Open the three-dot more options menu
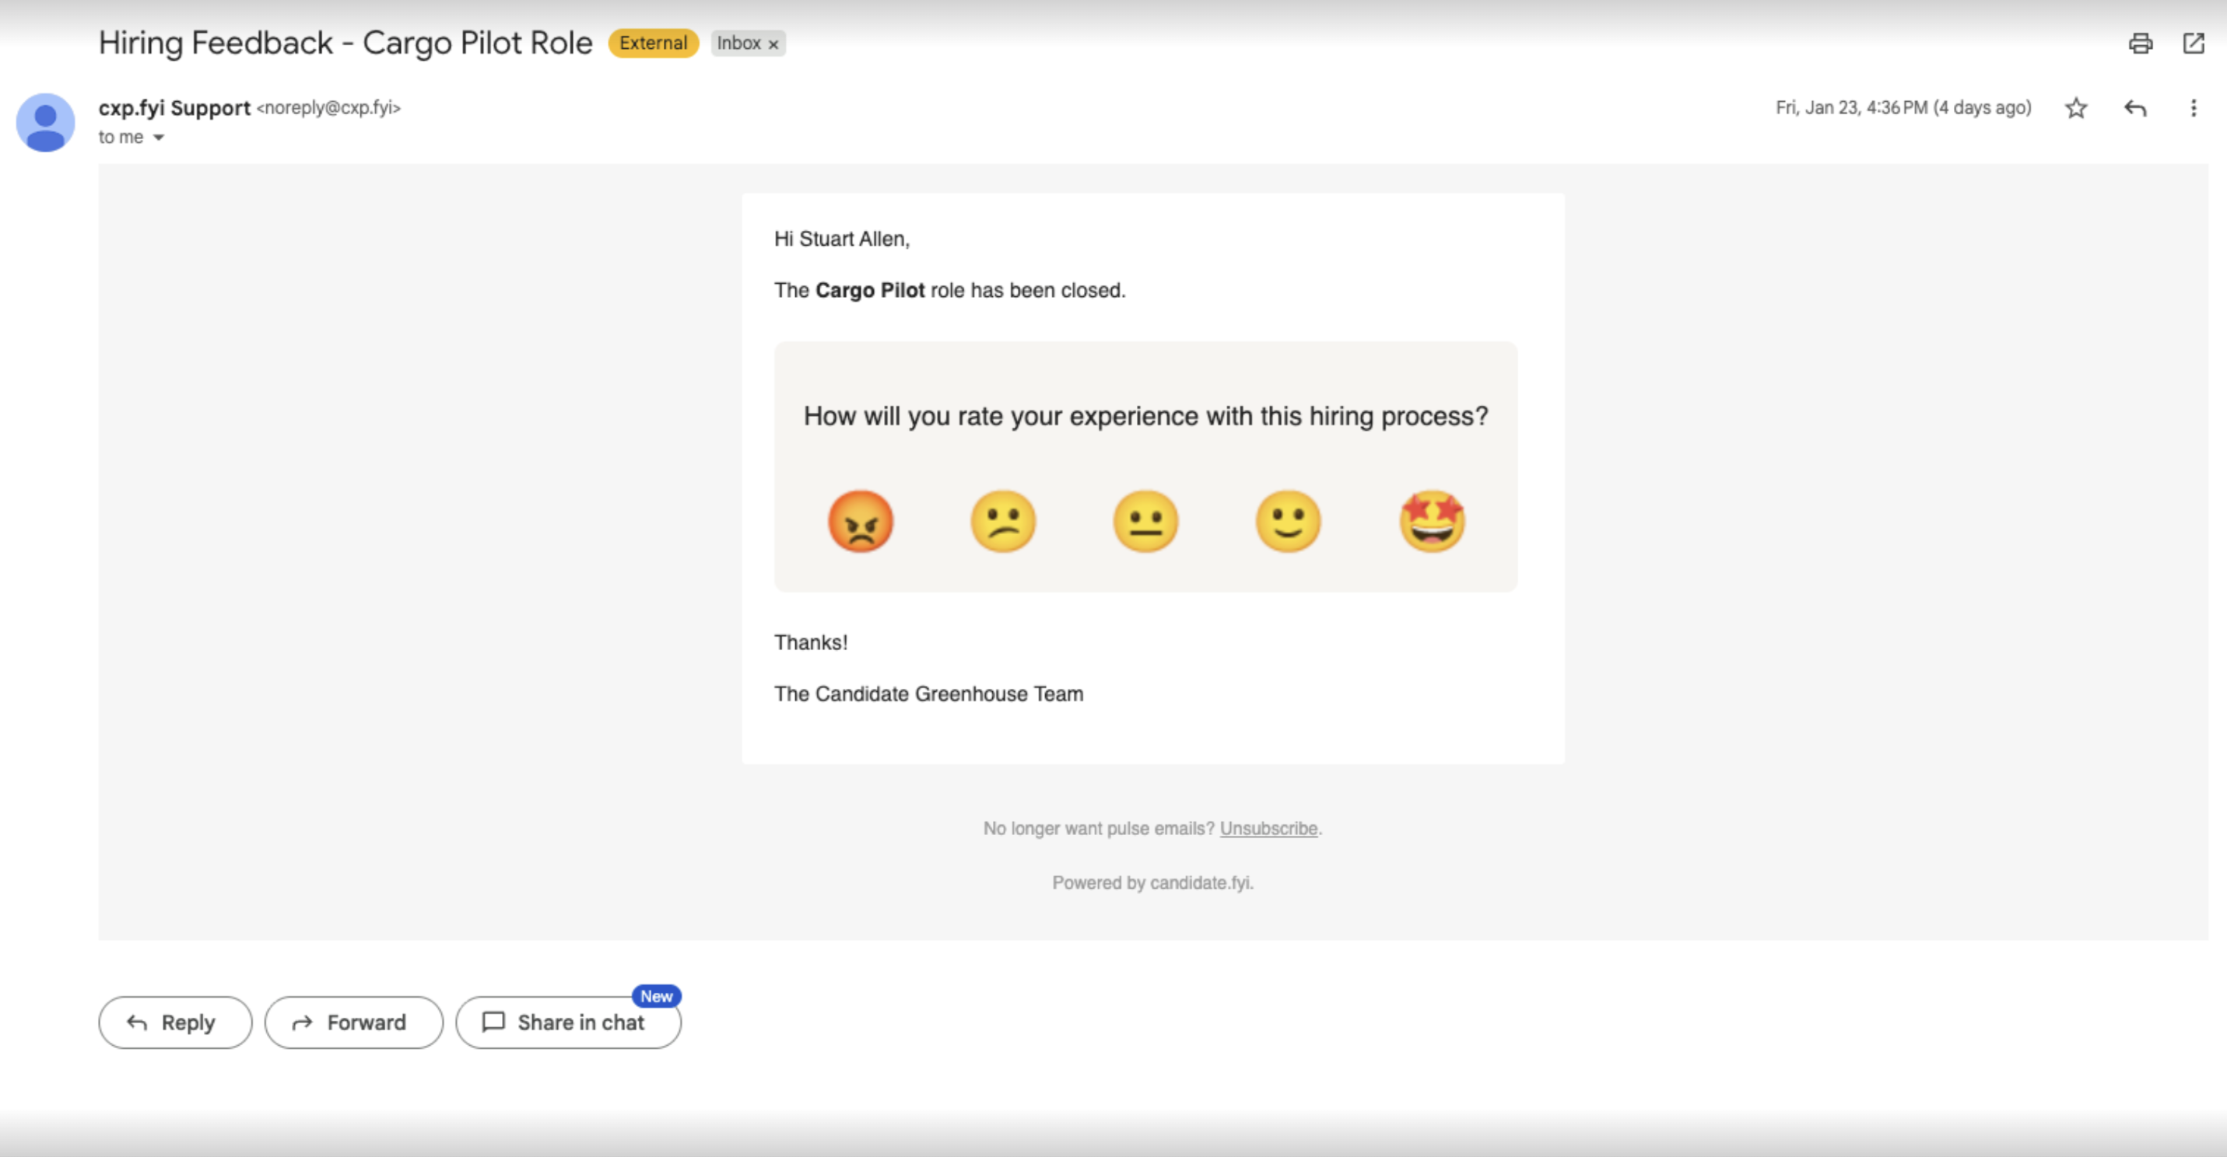The width and height of the screenshot is (2227, 1157). click(2193, 108)
